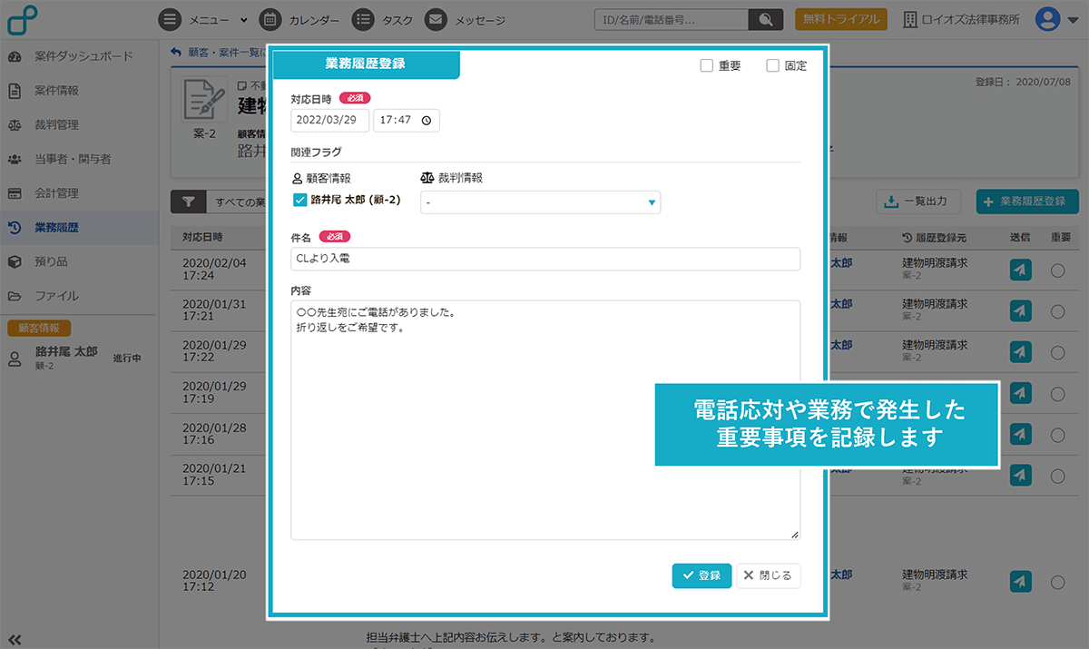
Task: Open the カレンダー calendar icon
Action: coord(270,19)
